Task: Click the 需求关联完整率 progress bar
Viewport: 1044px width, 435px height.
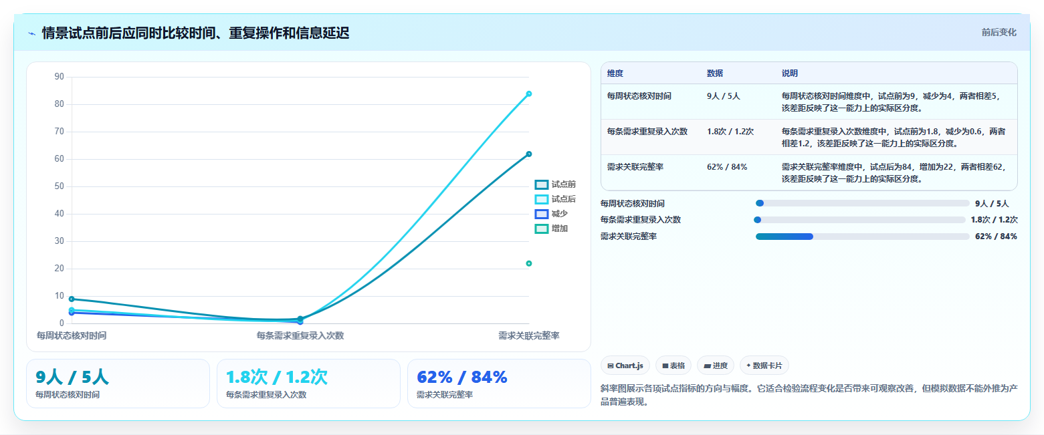Action: point(862,237)
